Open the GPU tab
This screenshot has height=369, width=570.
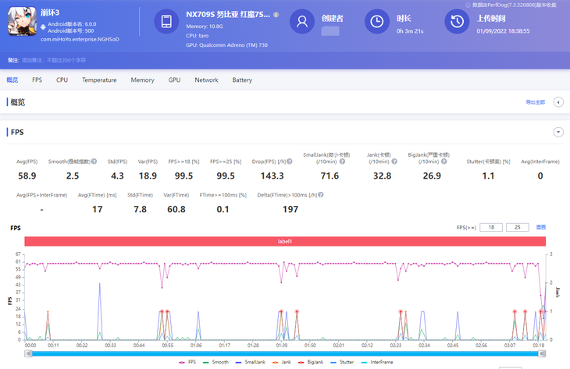174,80
